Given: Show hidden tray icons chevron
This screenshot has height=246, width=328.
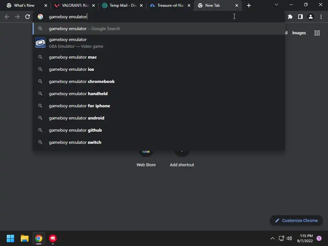Looking at the screenshot, I should (273, 238).
